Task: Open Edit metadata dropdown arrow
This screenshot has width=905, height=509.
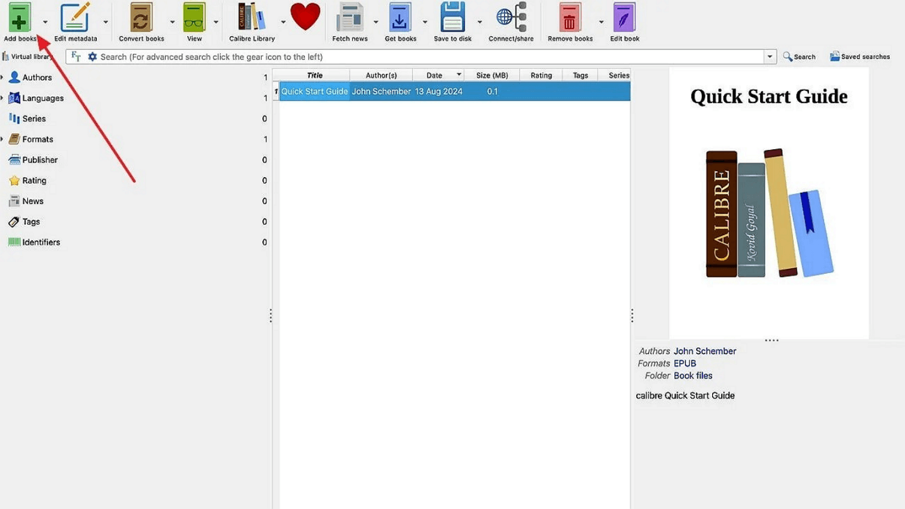Action: pos(106,22)
